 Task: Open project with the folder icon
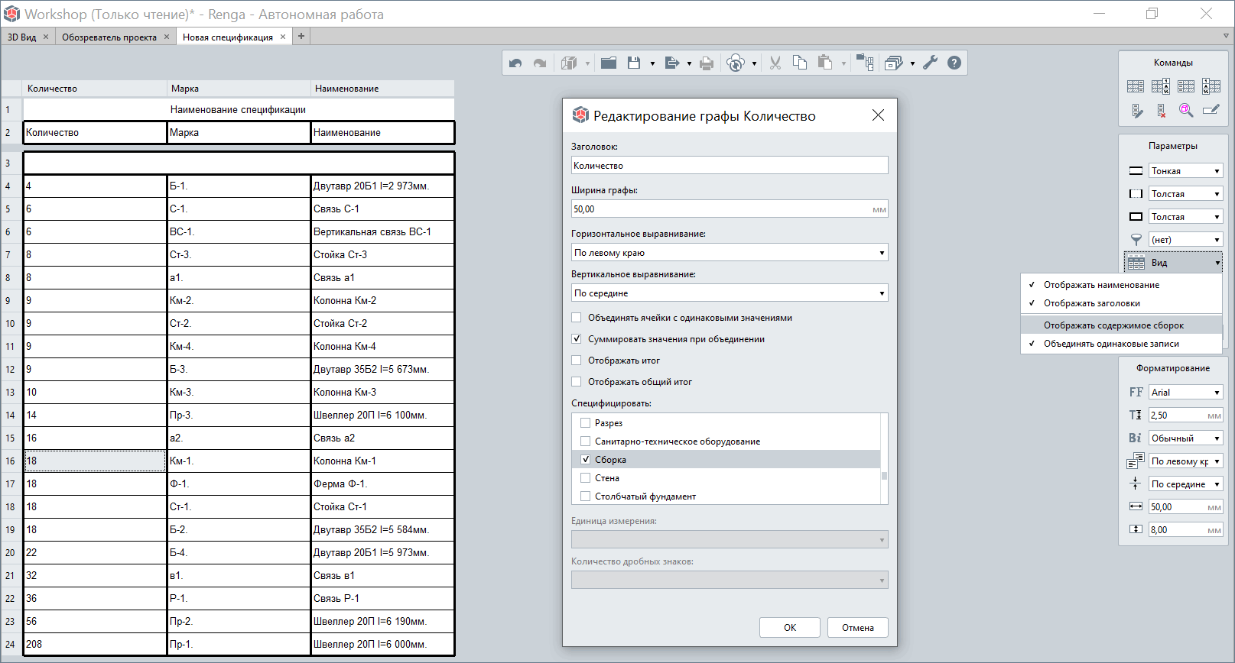[609, 63]
